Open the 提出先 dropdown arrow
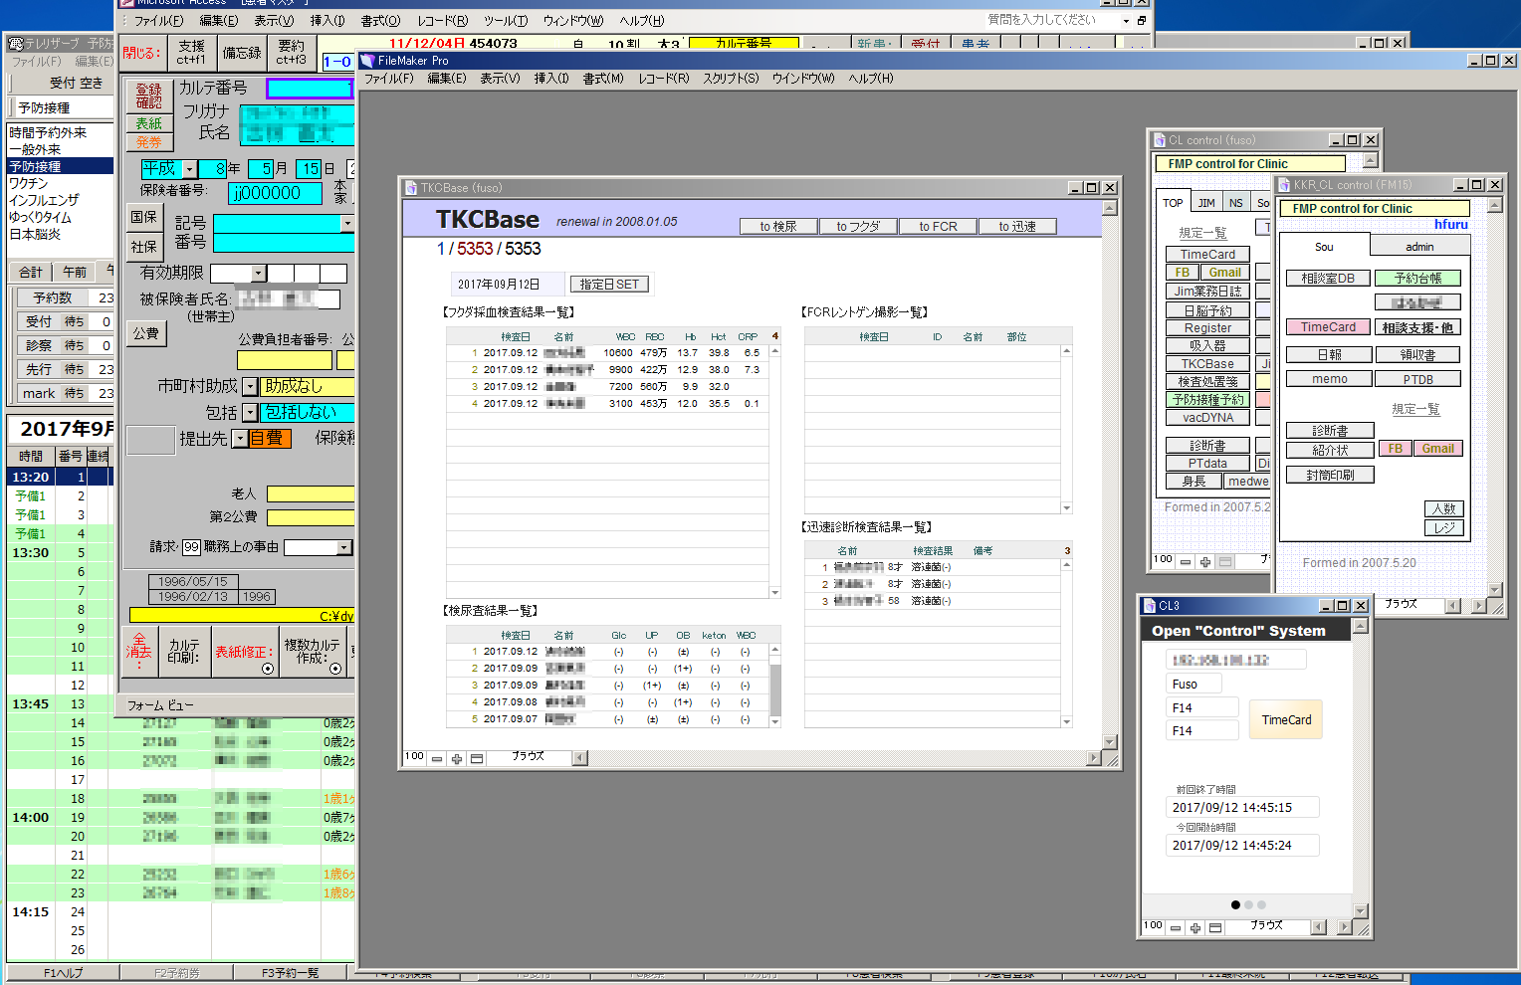 (x=240, y=439)
